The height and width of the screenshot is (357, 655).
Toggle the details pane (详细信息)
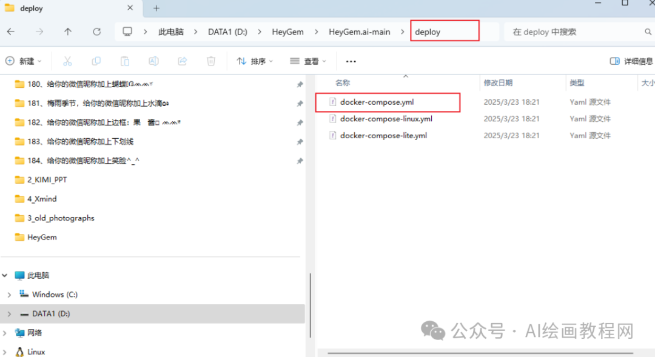point(631,61)
